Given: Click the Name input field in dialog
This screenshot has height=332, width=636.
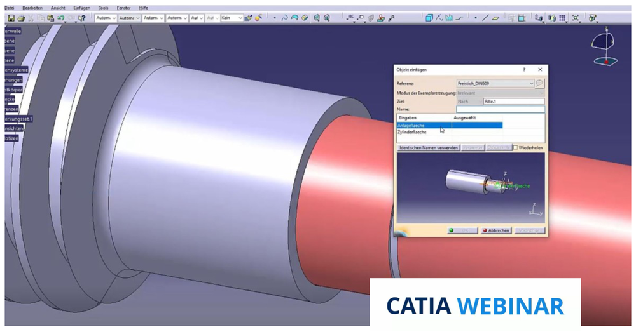Looking at the screenshot, I should coord(500,109).
